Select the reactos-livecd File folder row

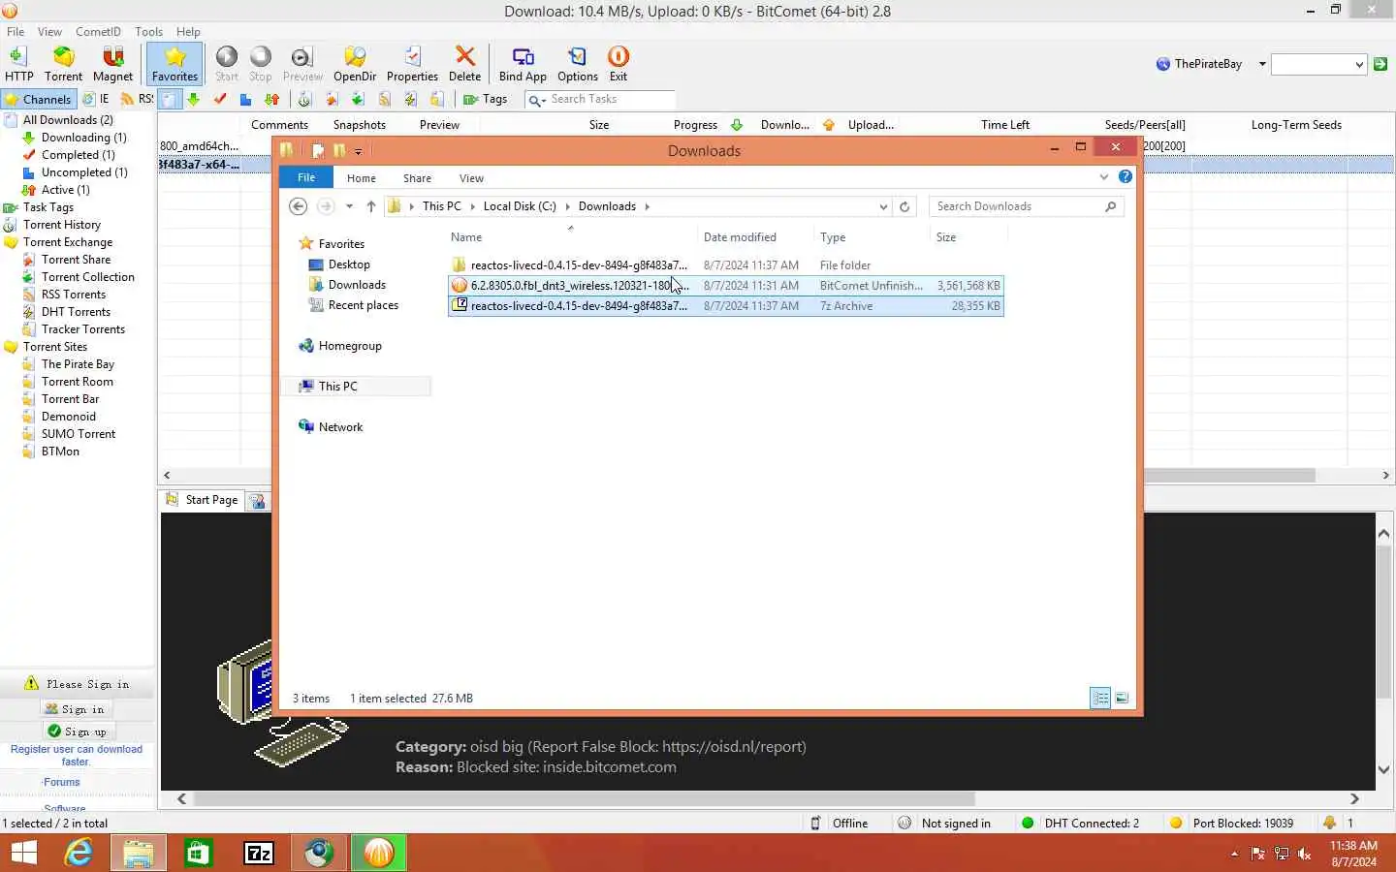coord(725,265)
